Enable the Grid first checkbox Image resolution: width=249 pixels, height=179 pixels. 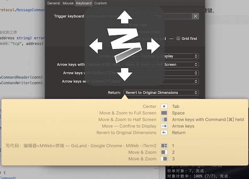178,38
